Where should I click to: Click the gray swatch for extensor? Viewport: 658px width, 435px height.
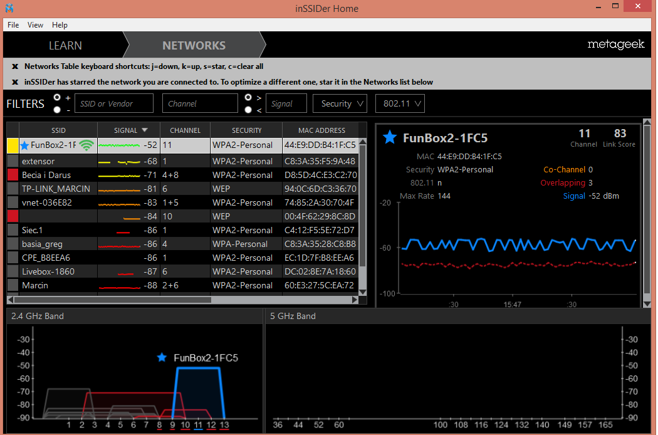[13, 161]
